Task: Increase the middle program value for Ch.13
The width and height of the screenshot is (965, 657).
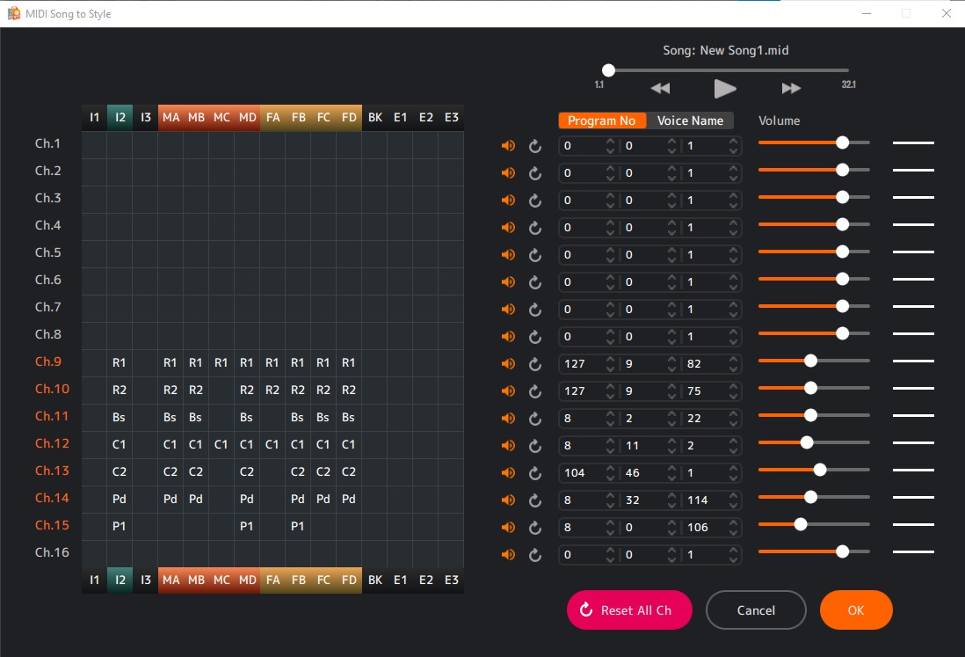Action: click(x=671, y=468)
